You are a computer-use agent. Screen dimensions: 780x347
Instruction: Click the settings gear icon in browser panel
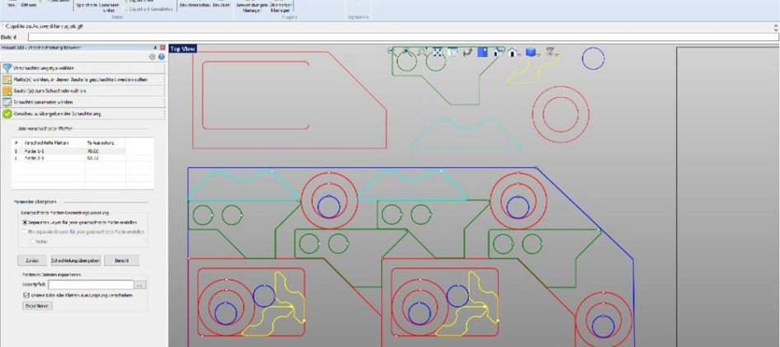coord(152,57)
